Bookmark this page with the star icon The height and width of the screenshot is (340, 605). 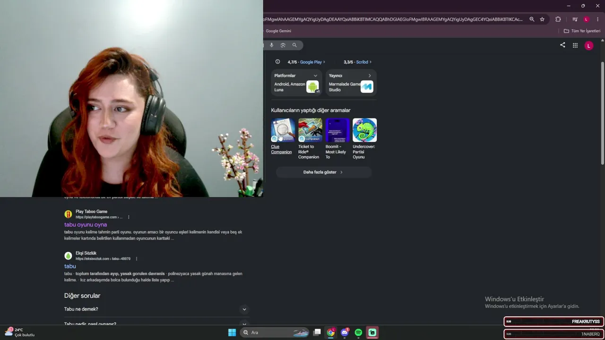tap(542, 19)
